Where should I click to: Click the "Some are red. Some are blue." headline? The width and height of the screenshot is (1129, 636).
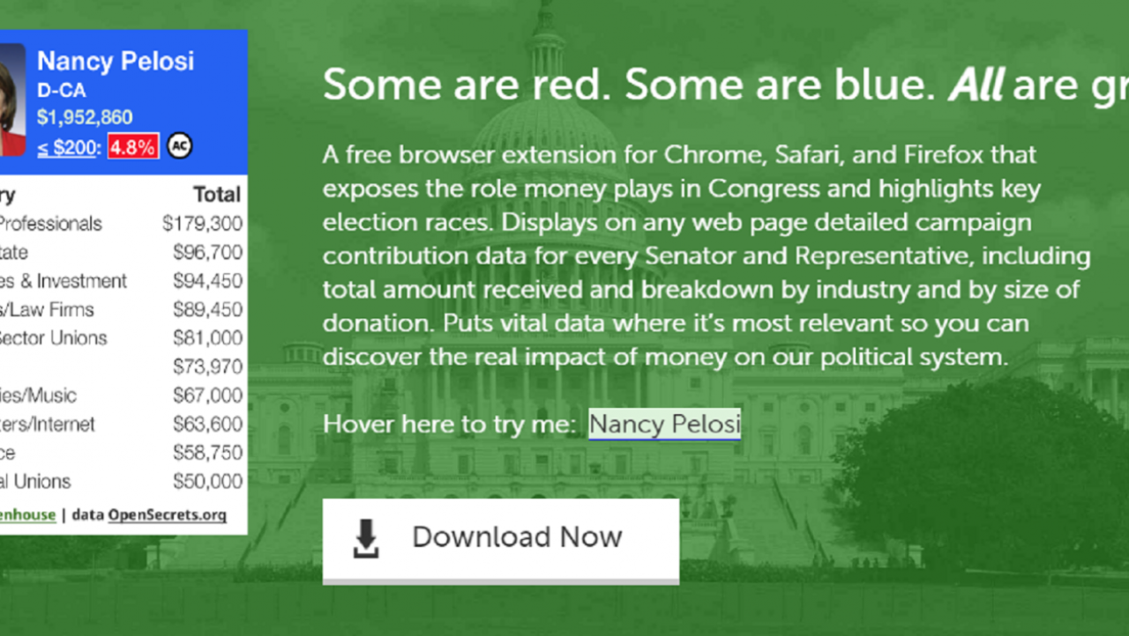pos(630,85)
